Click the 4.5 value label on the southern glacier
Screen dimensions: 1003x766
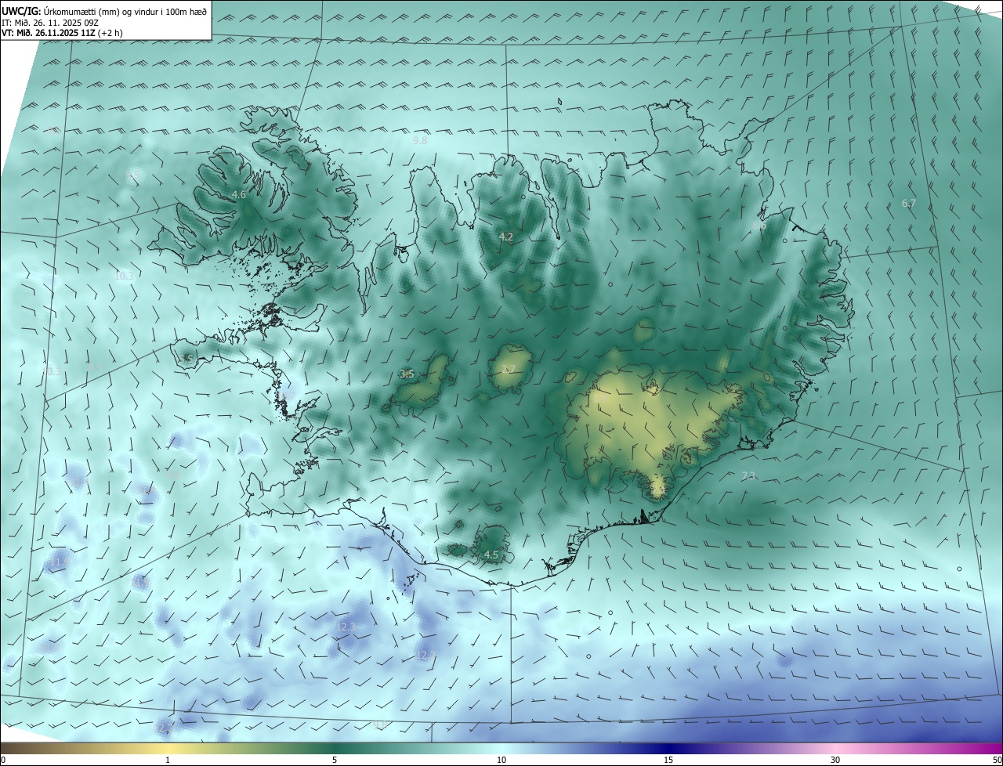point(491,555)
